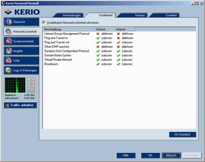Click the title bar application icon
Screen dimensions: 205x162
[x=3, y=3]
